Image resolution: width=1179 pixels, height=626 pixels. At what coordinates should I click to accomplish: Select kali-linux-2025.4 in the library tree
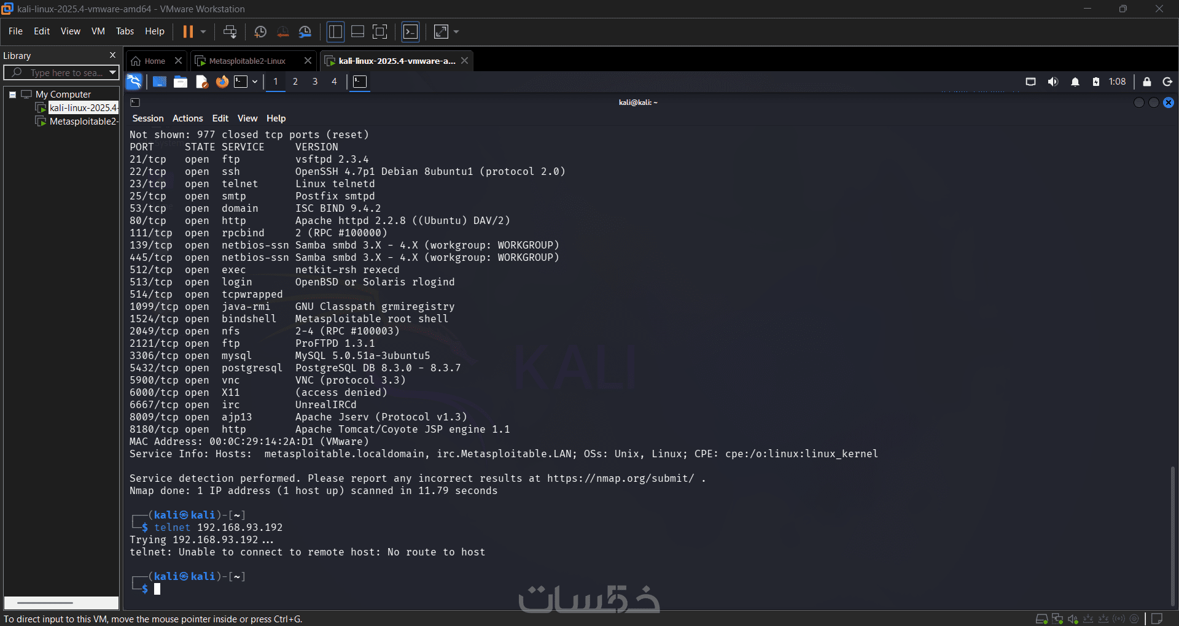83,108
